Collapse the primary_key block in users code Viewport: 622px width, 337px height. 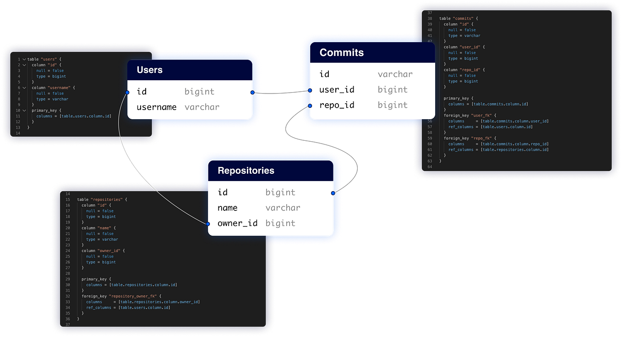tap(24, 110)
